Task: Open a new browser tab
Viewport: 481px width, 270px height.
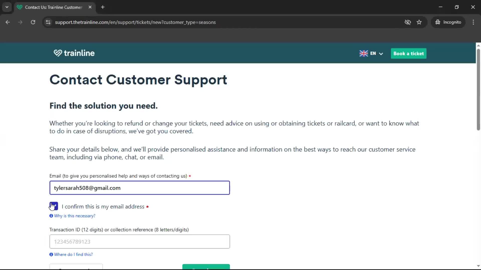Action: point(103,7)
